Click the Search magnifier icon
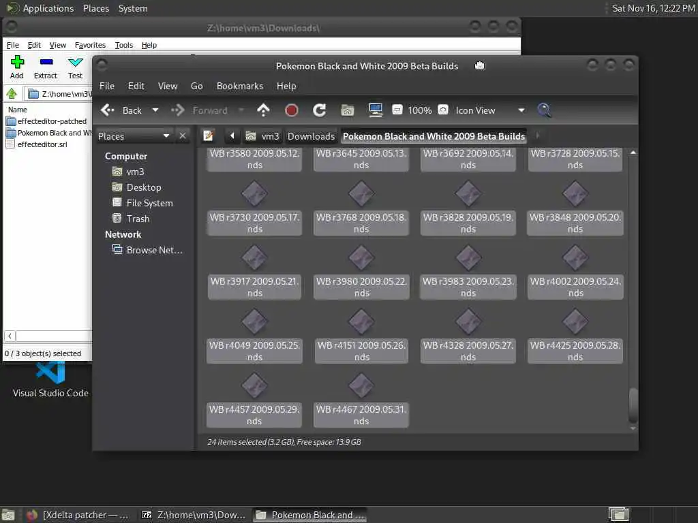The height and width of the screenshot is (523, 698). click(544, 110)
